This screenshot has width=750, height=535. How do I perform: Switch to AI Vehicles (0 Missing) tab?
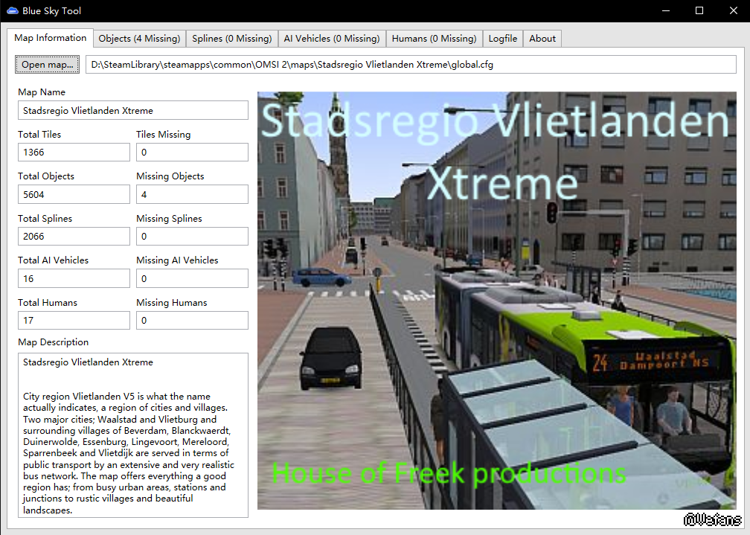tap(332, 38)
